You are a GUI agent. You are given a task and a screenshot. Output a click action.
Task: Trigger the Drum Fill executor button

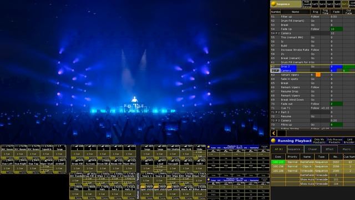pyautogui.click(x=77, y=167)
